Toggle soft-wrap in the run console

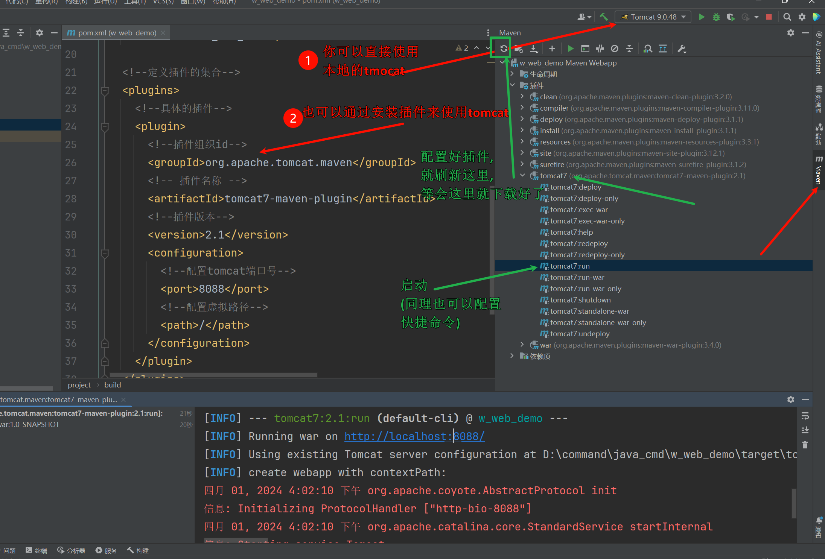tap(805, 416)
